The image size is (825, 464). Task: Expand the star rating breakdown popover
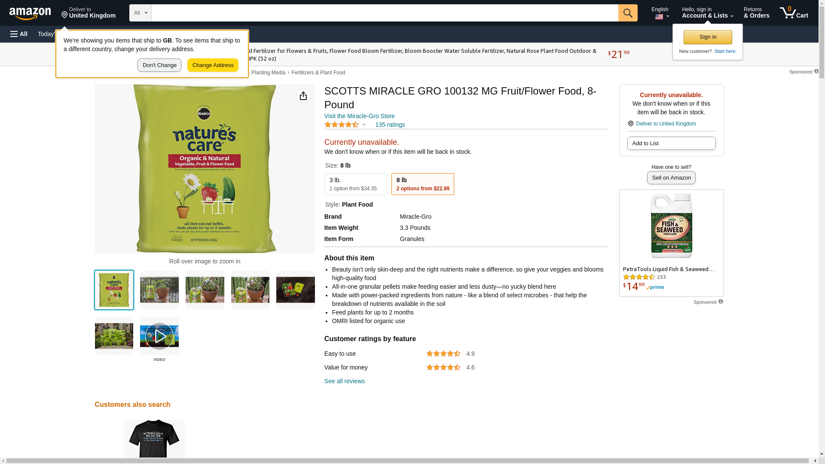click(345, 125)
